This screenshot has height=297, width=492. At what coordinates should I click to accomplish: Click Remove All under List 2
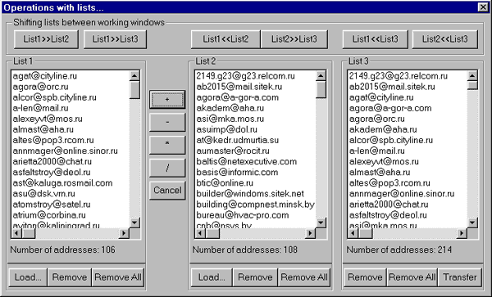(304, 277)
